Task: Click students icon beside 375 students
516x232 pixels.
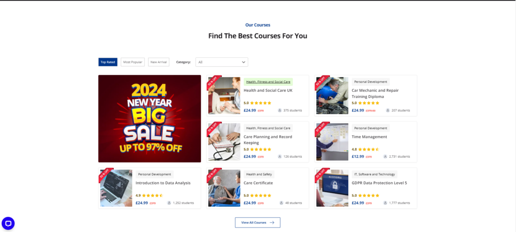Action: coord(280,110)
